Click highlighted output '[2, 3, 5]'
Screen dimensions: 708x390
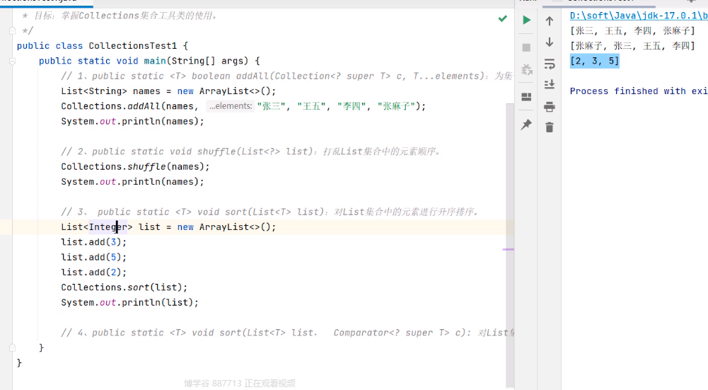tap(594, 61)
